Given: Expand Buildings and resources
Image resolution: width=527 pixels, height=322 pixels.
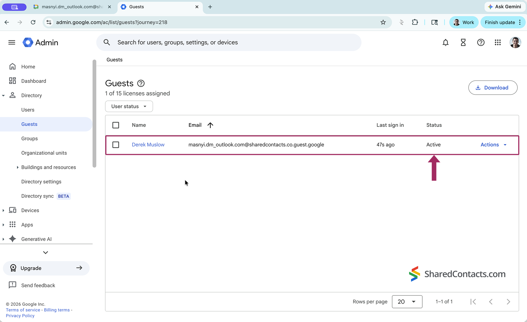Looking at the screenshot, I should click(x=18, y=167).
